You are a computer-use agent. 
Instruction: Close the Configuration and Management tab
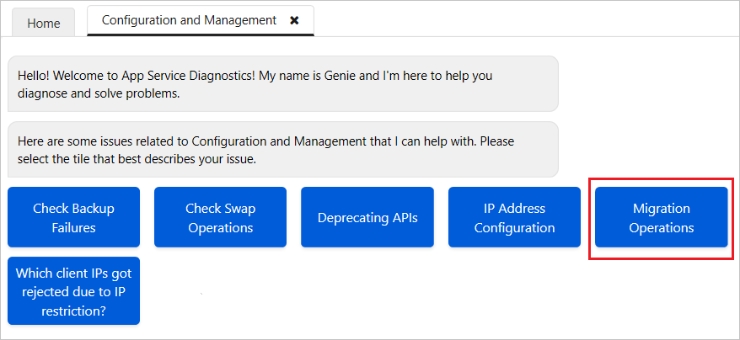(294, 20)
